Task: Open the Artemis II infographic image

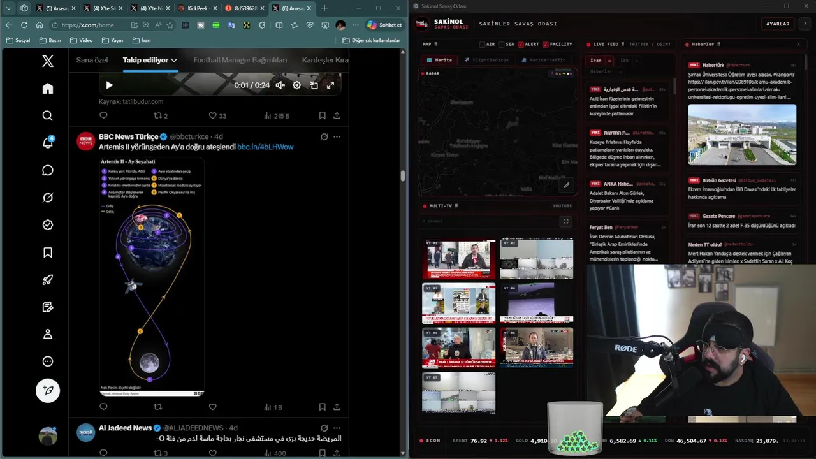Action: click(x=152, y=276)
